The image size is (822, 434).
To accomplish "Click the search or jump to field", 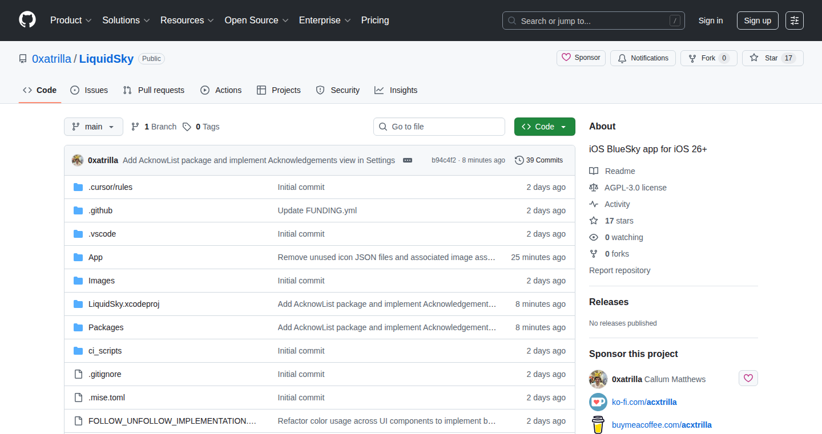I will (594, 21).
